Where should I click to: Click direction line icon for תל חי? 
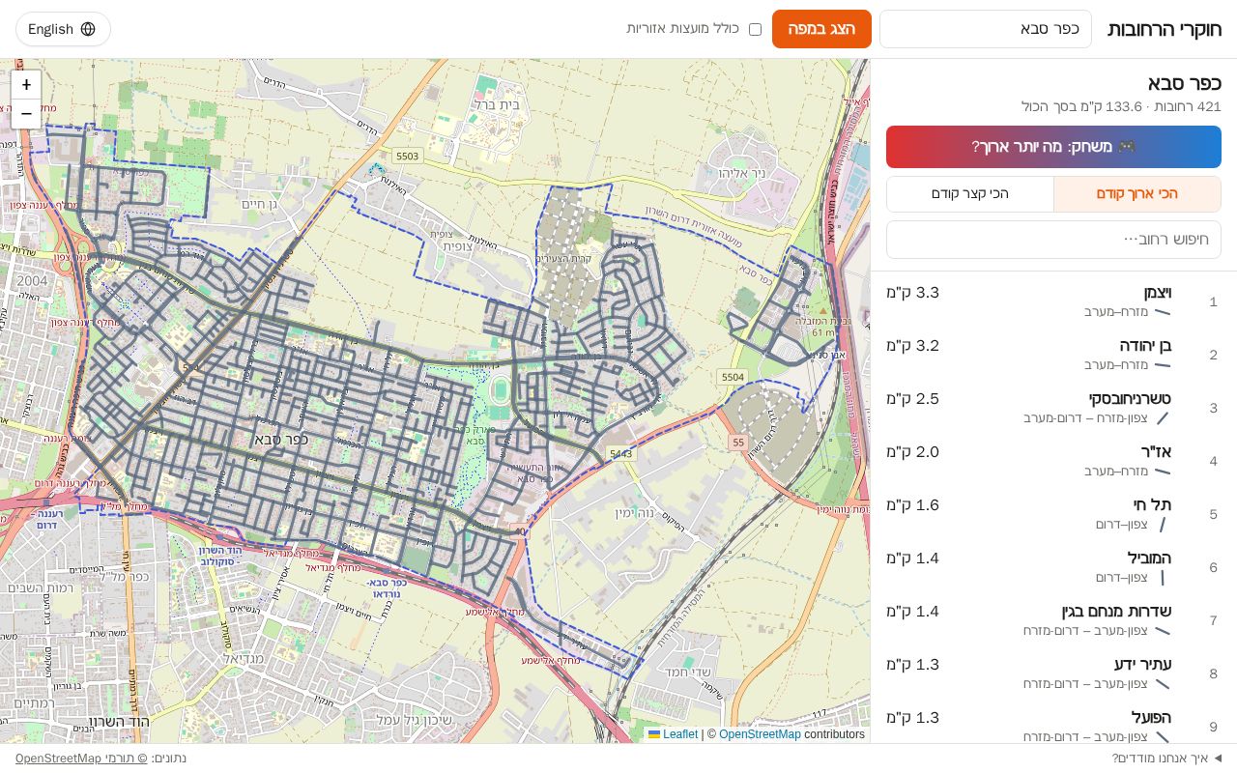coord(1163,525)
